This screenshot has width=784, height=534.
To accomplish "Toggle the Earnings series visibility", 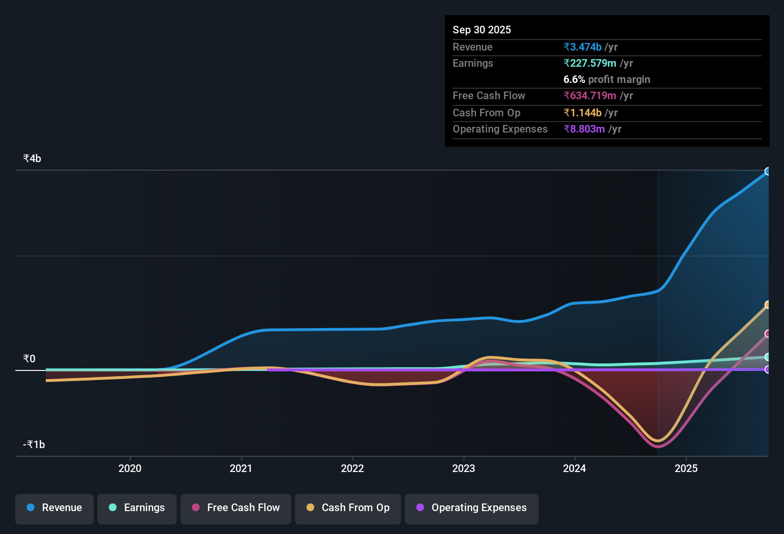I will point(137,508).
